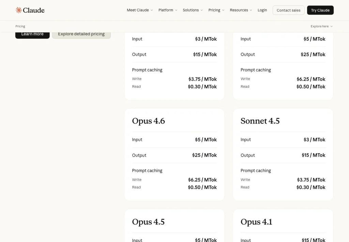The width and height of the screenshot is (349, 242).
Task: Click Opus 4.6 input price $5 / MTok
Action: pos(206,140)
